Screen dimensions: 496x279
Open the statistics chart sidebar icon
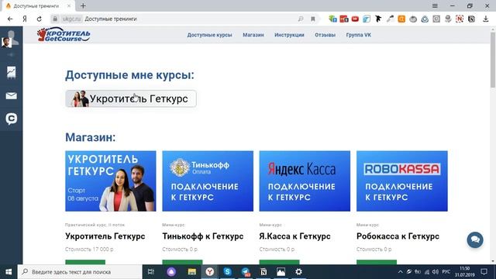point(11,72)
